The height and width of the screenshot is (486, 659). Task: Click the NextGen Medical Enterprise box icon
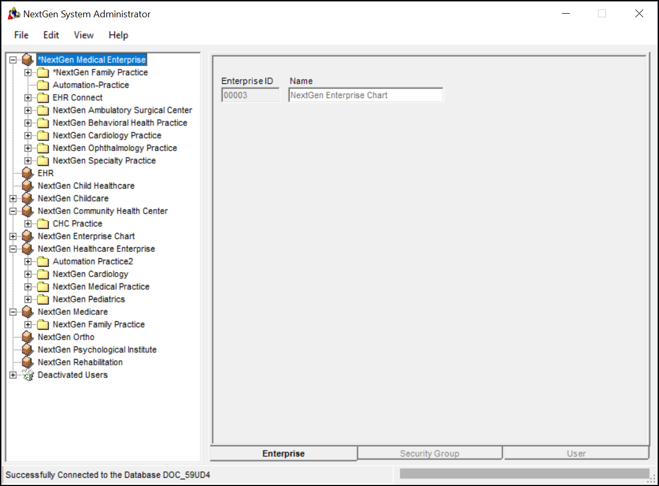click(28, 60)
